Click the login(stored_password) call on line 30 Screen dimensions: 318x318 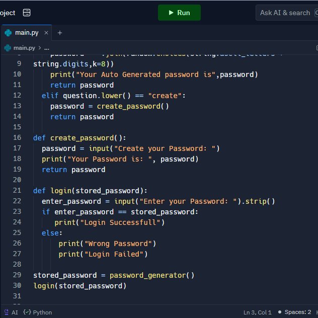click(79, 286)
